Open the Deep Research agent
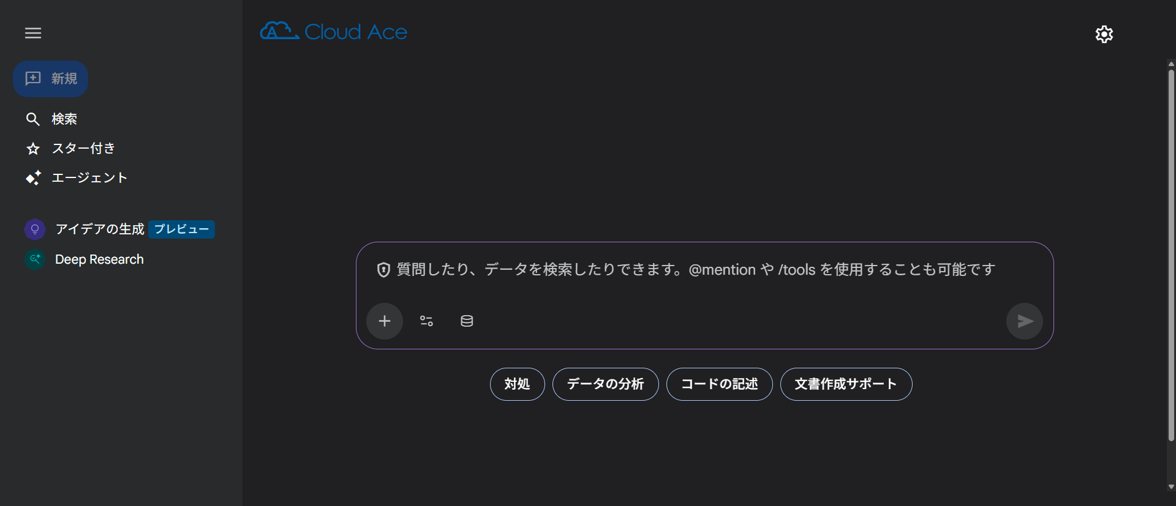1176x506 pixels. pos(99,259)
